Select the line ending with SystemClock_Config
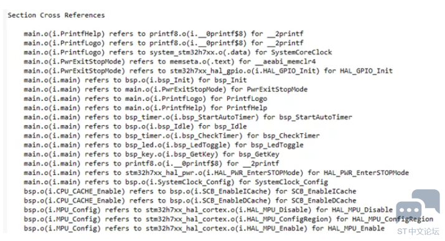Screen dimensions: 445x241 pyautogui.click(x=176, y=182)
